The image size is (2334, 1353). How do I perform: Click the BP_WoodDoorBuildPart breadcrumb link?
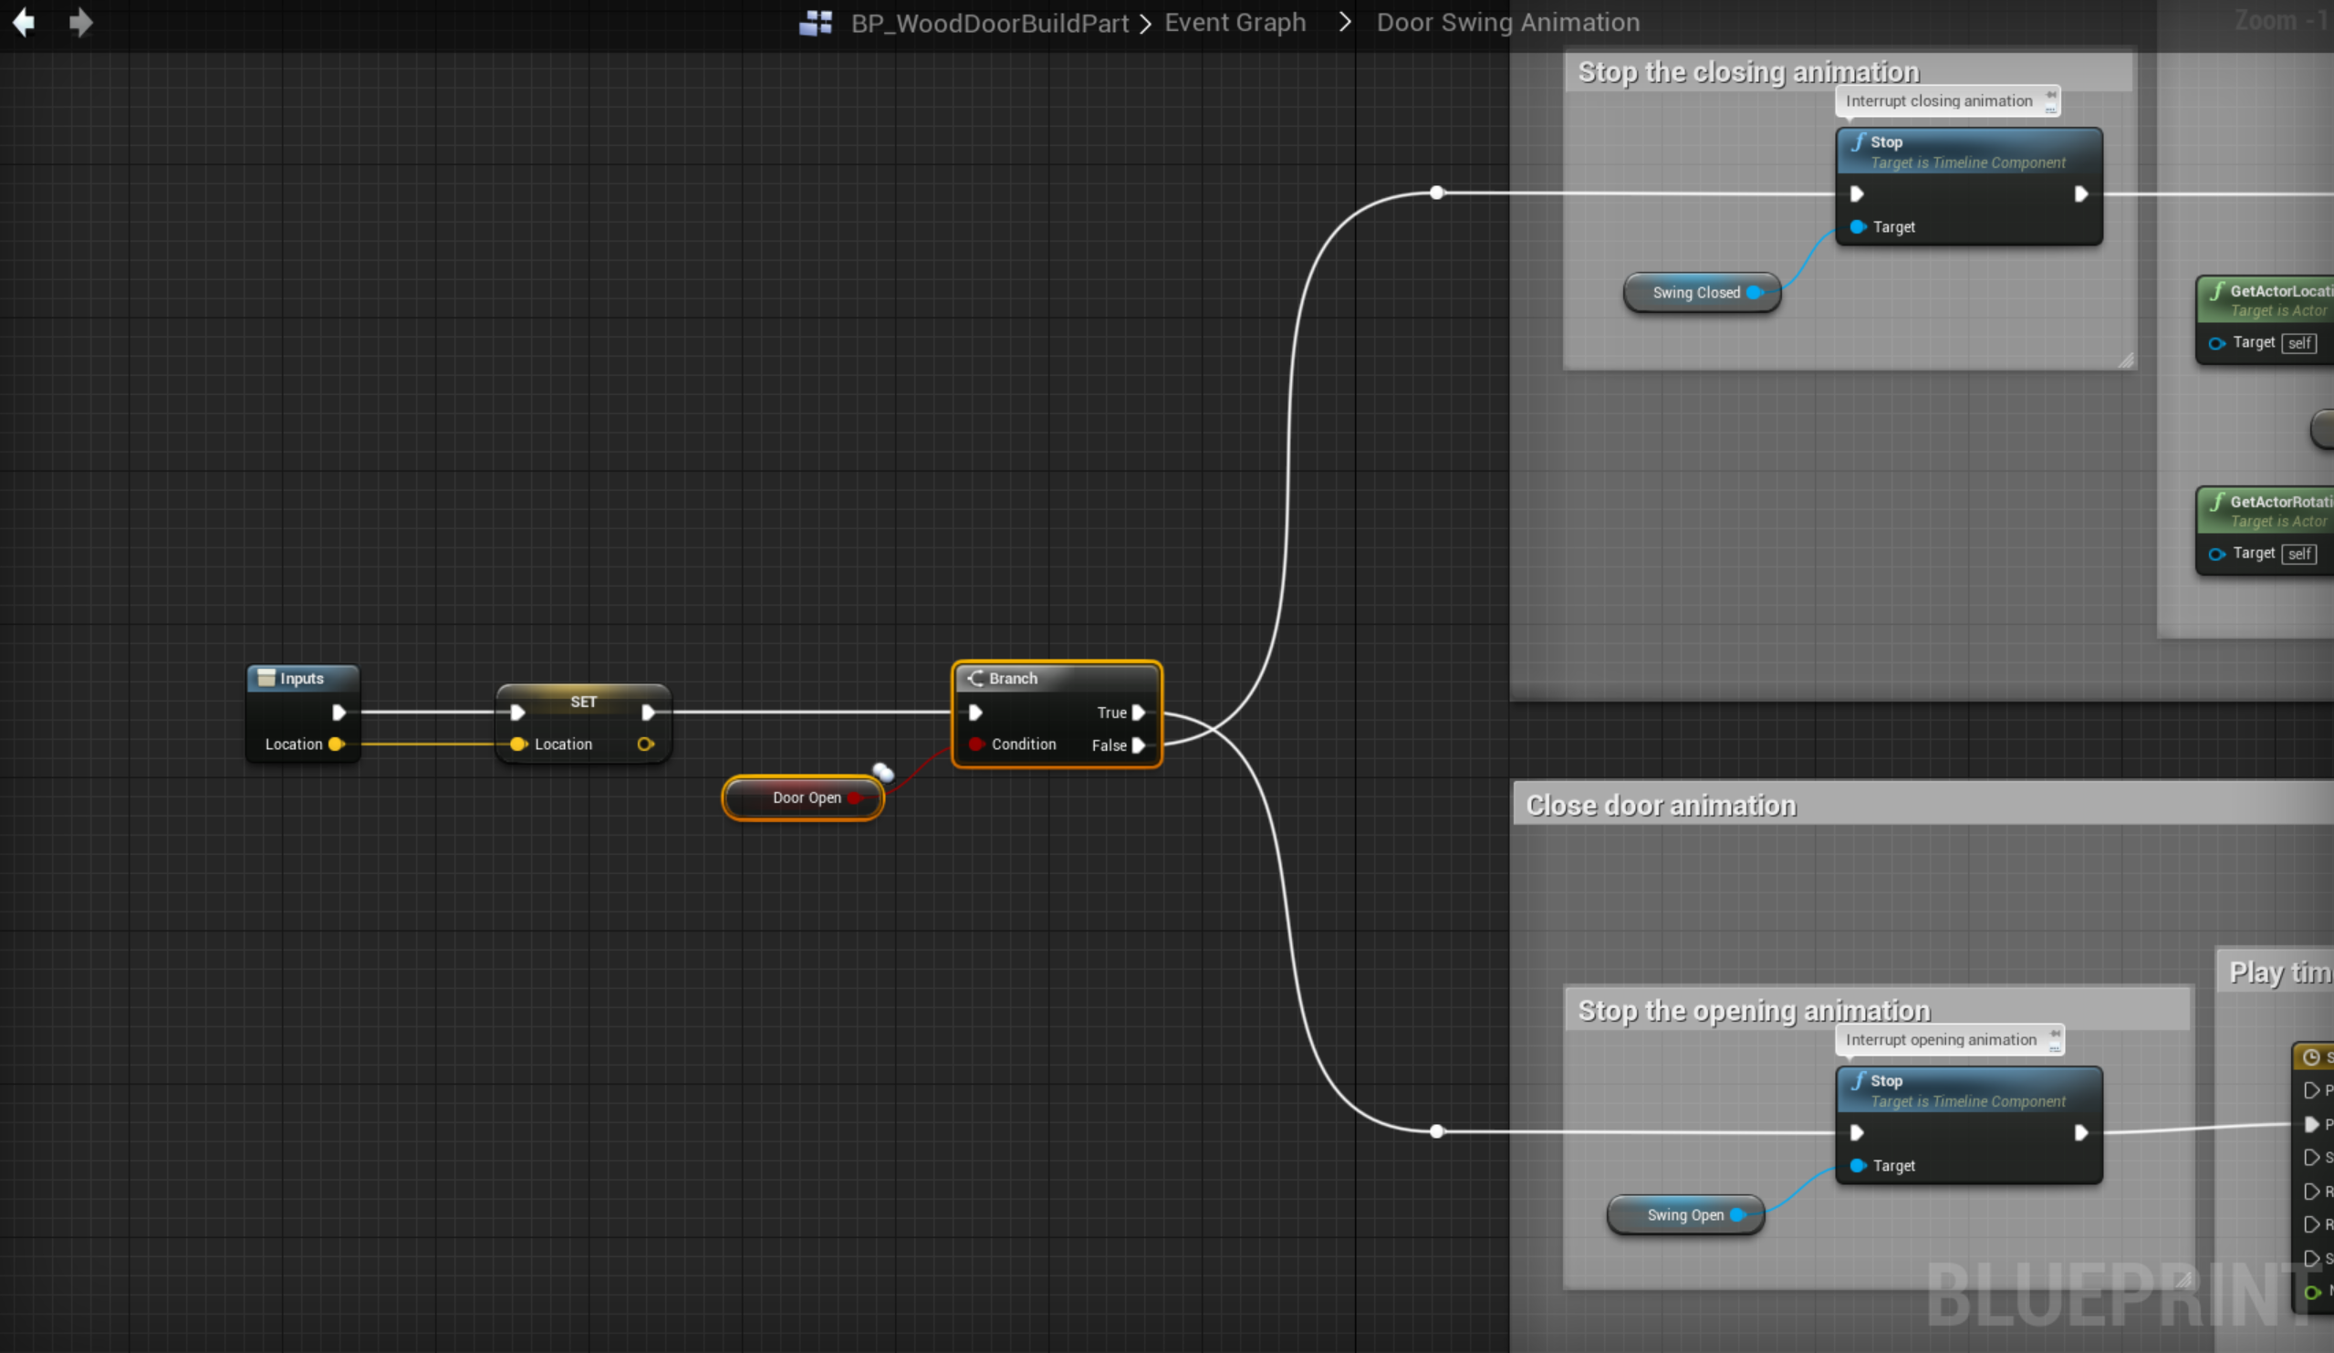coord(989,23)
